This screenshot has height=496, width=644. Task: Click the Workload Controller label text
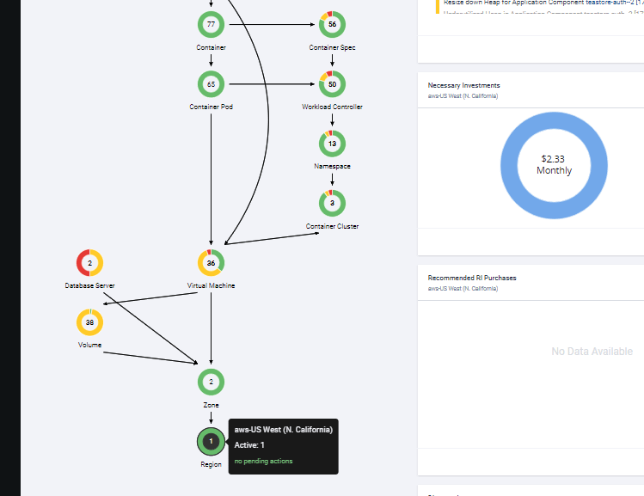tap(332, 107)
